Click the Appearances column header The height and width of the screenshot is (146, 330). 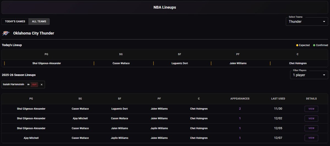tap(240, 99)
